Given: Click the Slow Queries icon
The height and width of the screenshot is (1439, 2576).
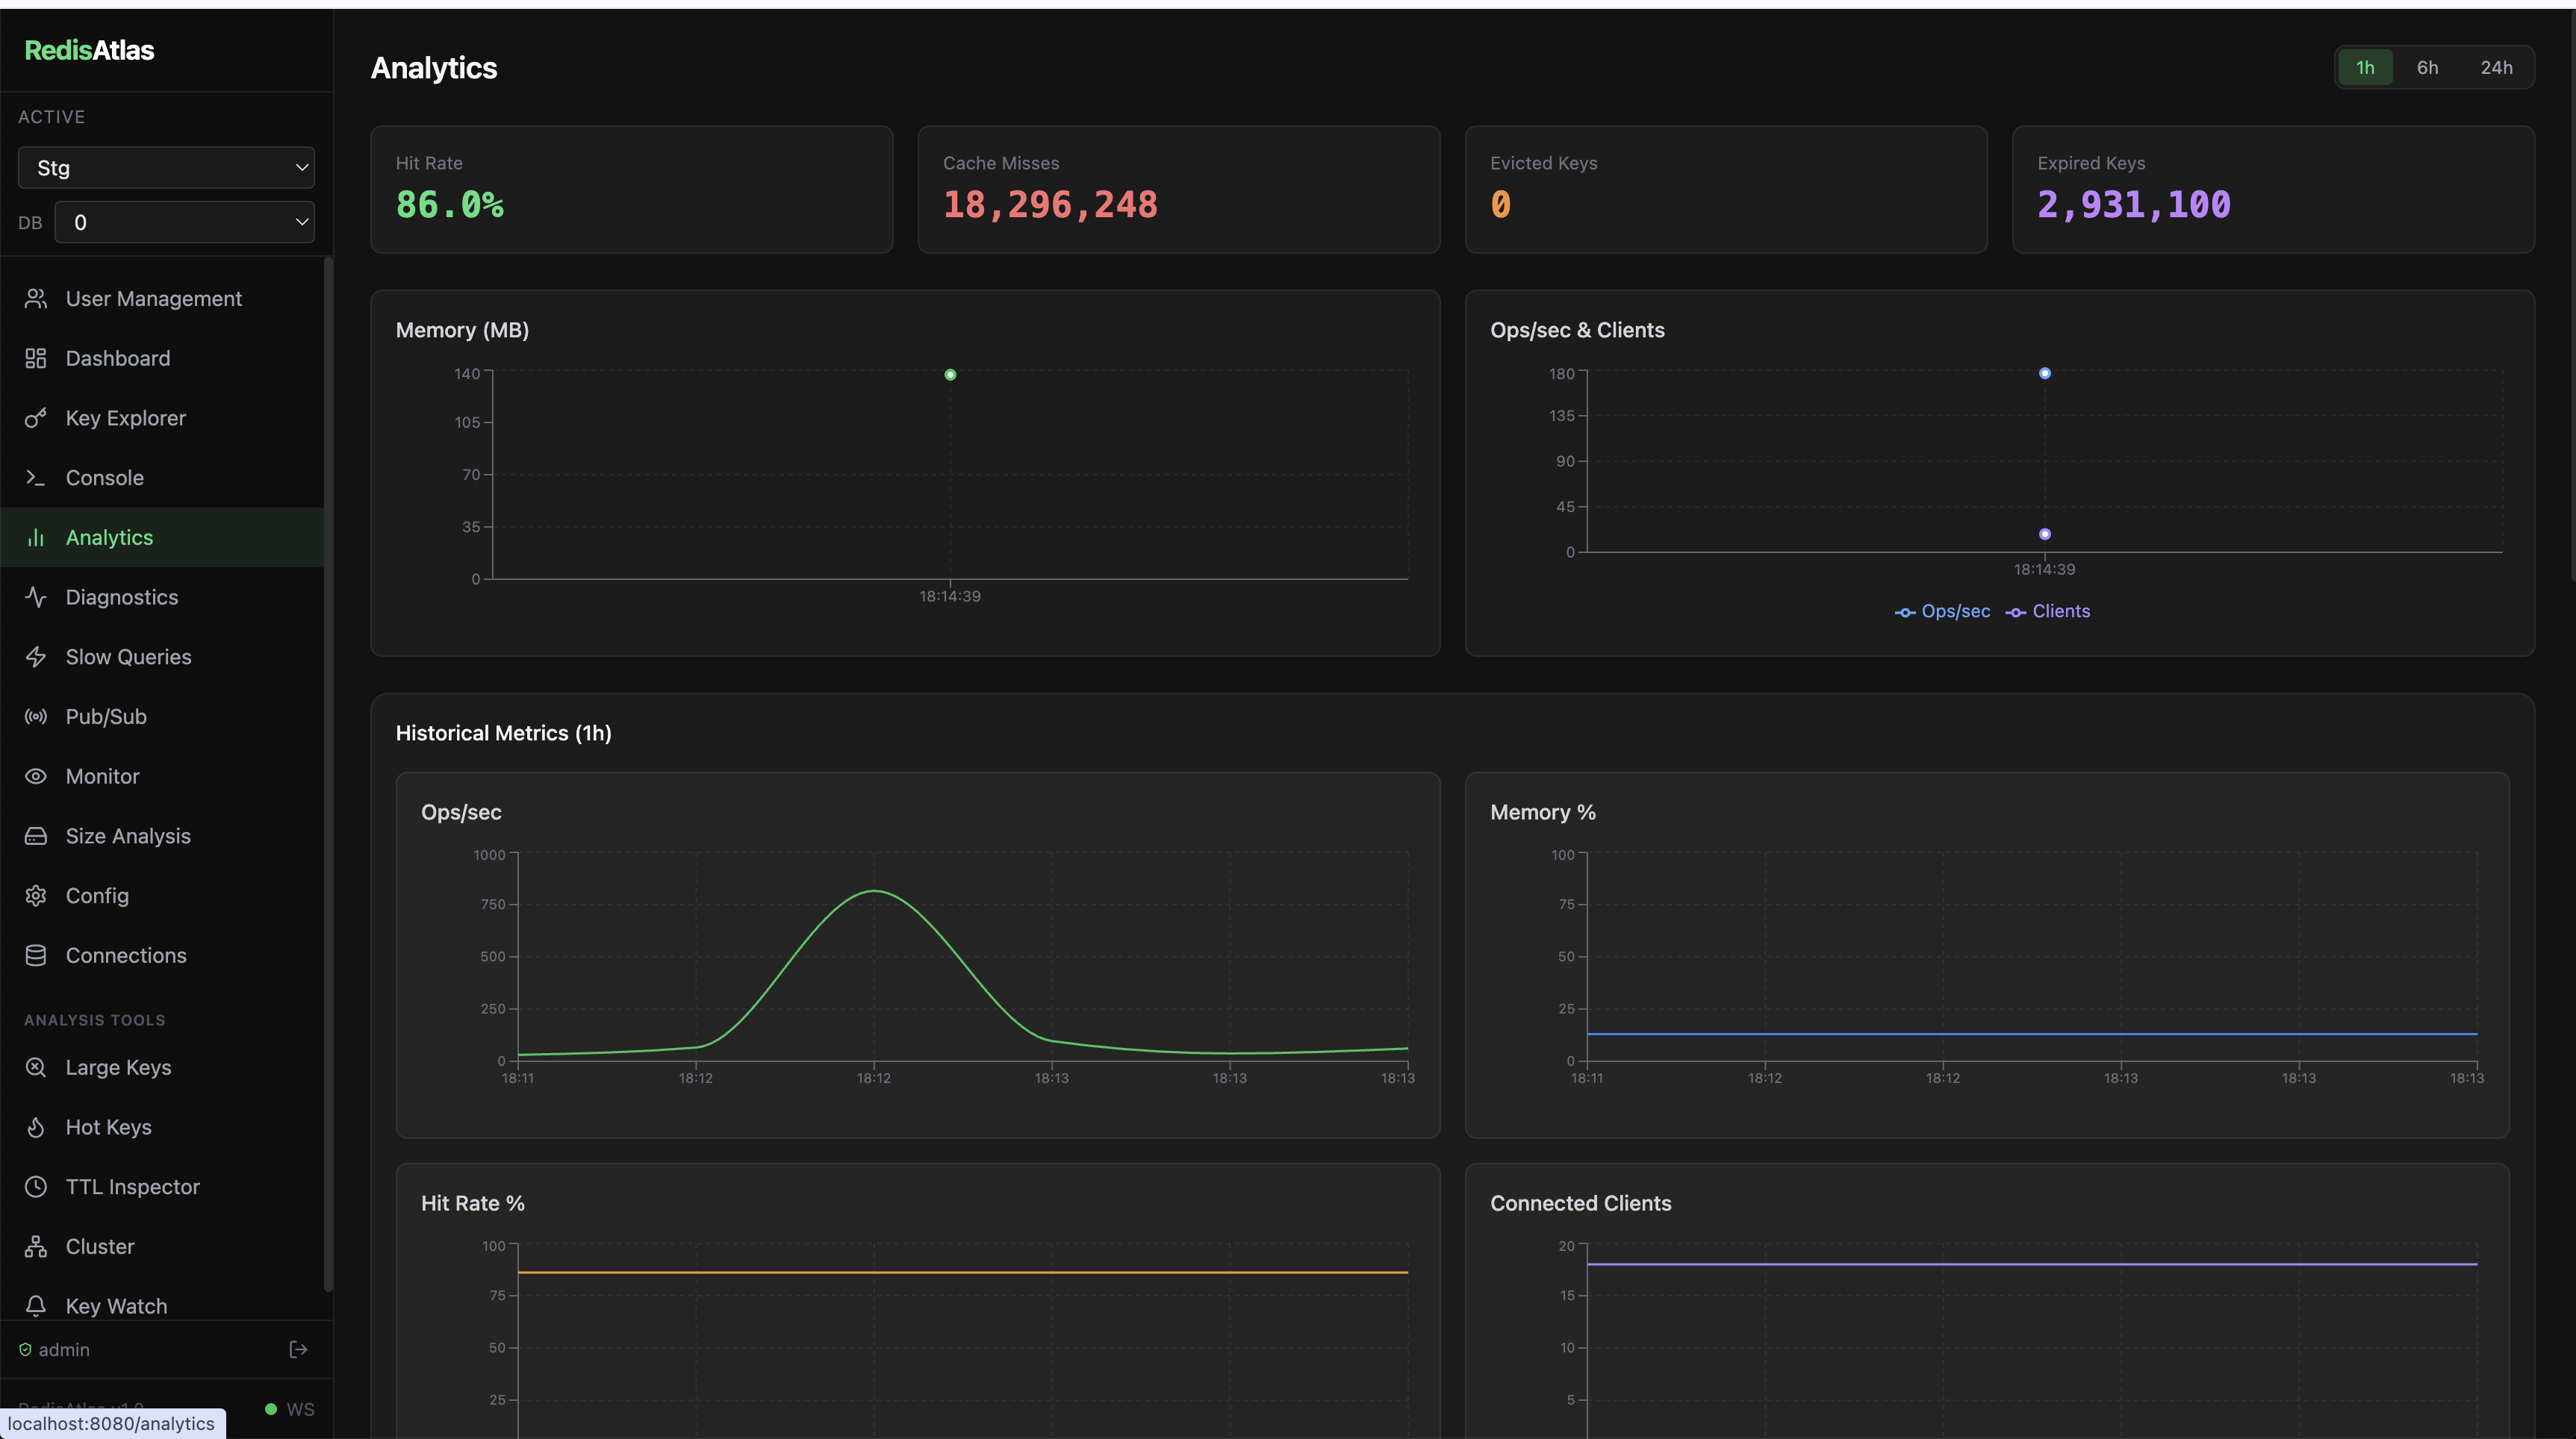Looking at the screenshot, I should click(36, 657).
